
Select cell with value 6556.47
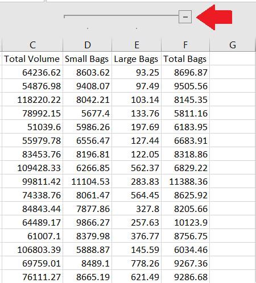[88, 140]
